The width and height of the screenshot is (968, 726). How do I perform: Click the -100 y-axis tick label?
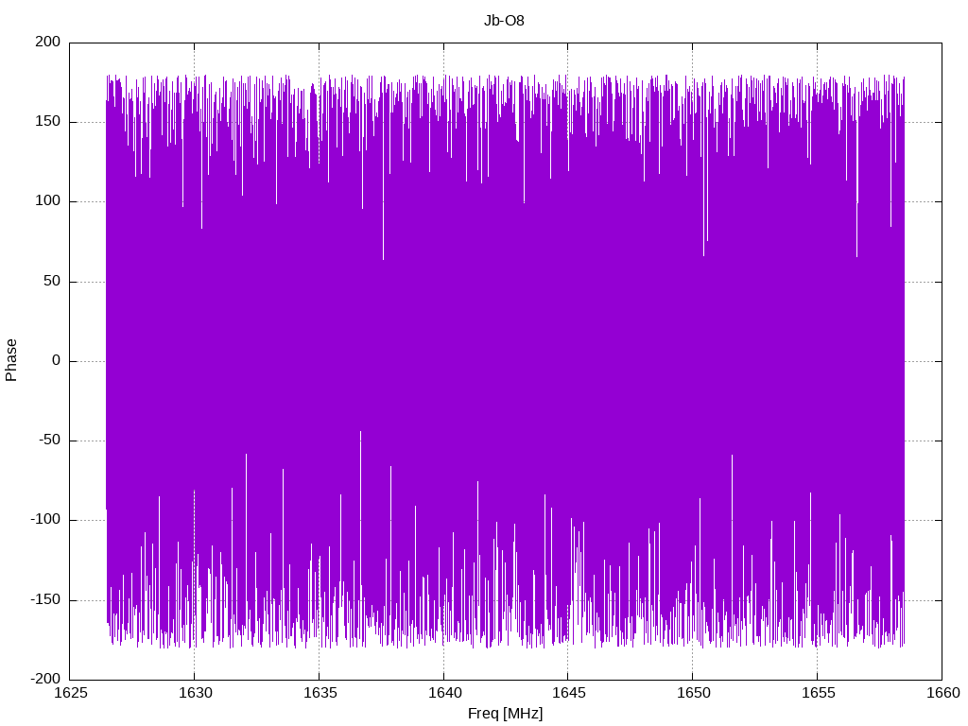tap(45, 520)
